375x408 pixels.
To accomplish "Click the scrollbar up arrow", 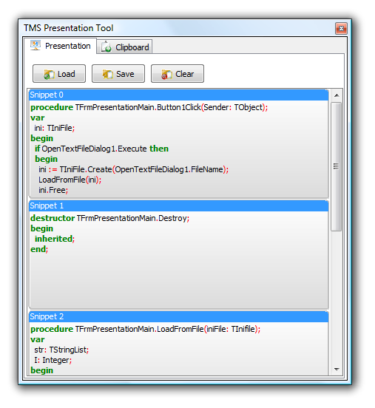I will [337, 95].
